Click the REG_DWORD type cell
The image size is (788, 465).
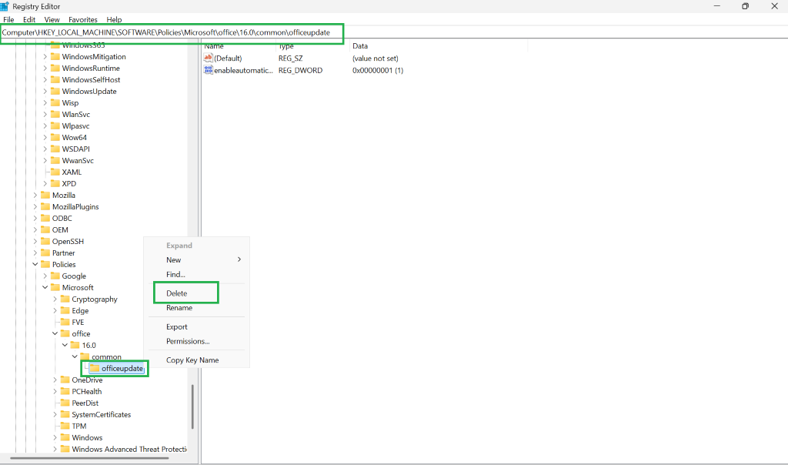(301, 70)
